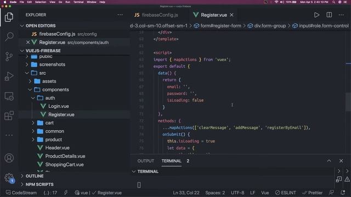Close the terminal panel

341,161
